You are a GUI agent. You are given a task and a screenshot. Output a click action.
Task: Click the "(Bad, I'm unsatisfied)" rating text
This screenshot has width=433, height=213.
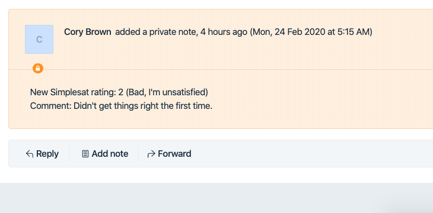click(167, 92)
